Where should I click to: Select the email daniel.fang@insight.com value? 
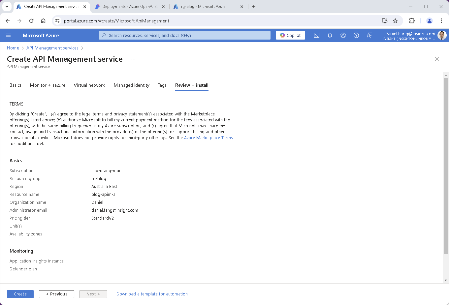pyautogui.click(x=115, y=210)
